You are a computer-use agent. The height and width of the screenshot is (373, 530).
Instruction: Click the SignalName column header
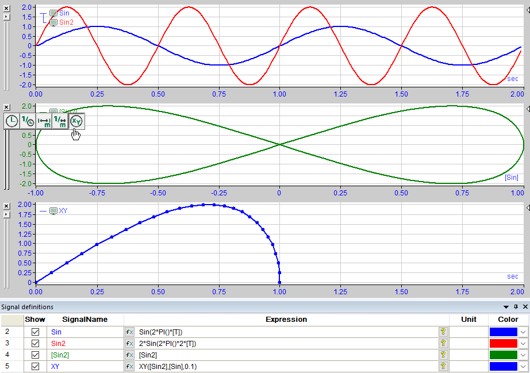click(x=85, y=320)
